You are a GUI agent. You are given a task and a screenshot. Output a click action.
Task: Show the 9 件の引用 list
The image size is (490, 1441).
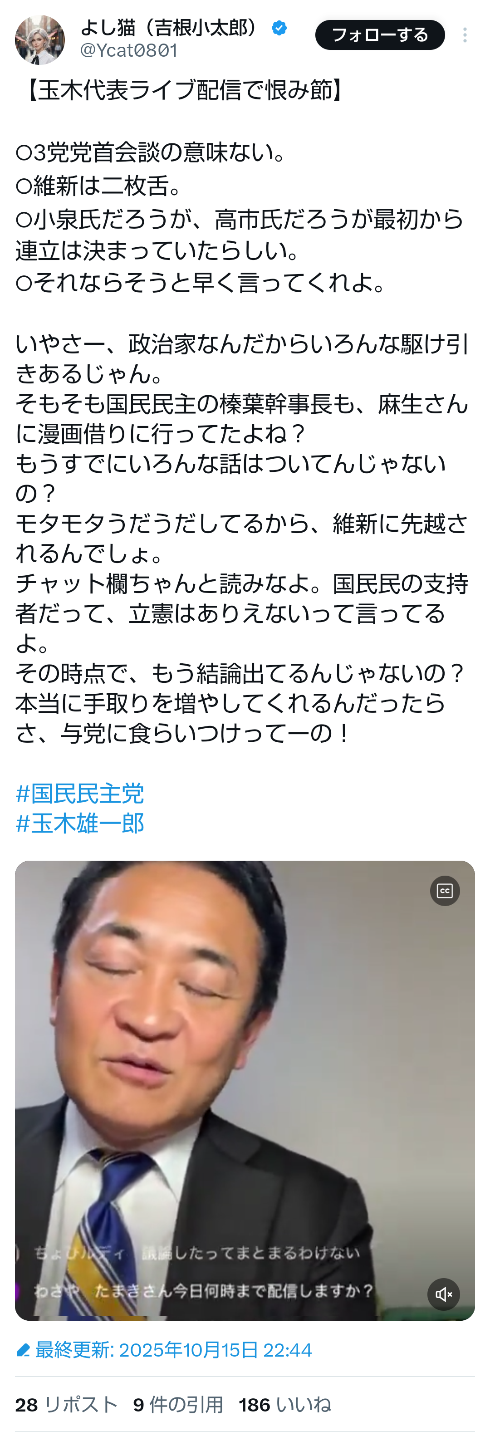coord(178,1405)
